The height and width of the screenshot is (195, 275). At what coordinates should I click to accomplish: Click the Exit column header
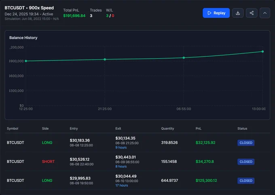[x=118, y=129]
